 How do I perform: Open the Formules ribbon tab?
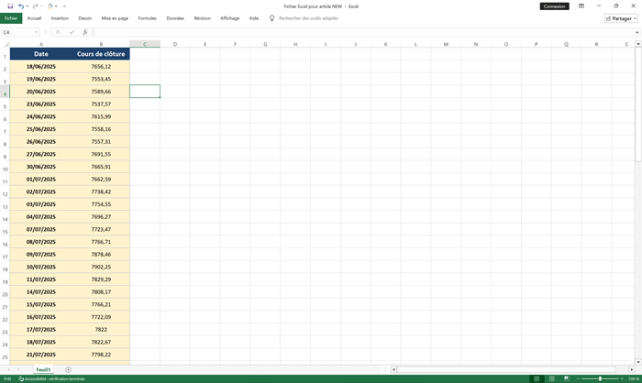(147, 17)
